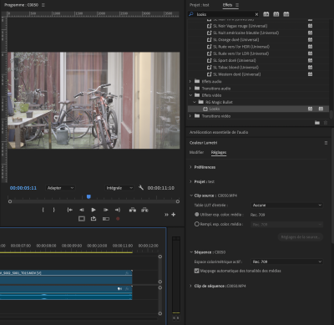The height and width of the screenshot is (325, 334).
Task: Toggle the automatic tone mapping checkbox
Action: 197,271
